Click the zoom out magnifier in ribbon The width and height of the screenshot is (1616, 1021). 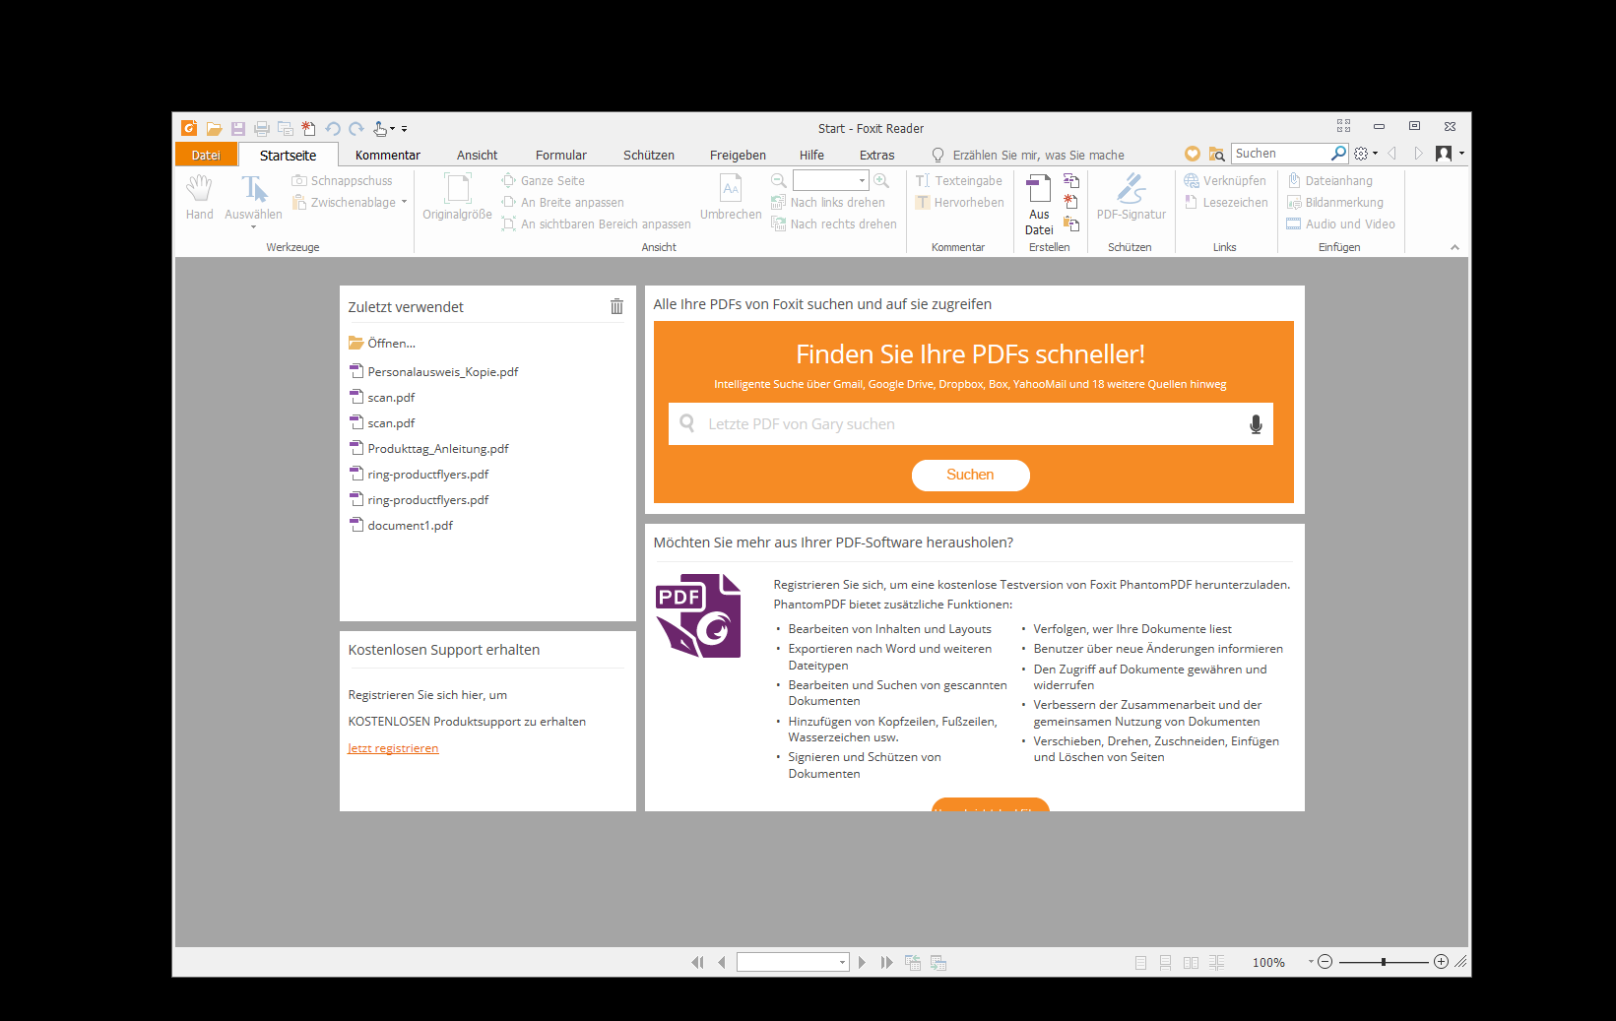tap(779, 181)
